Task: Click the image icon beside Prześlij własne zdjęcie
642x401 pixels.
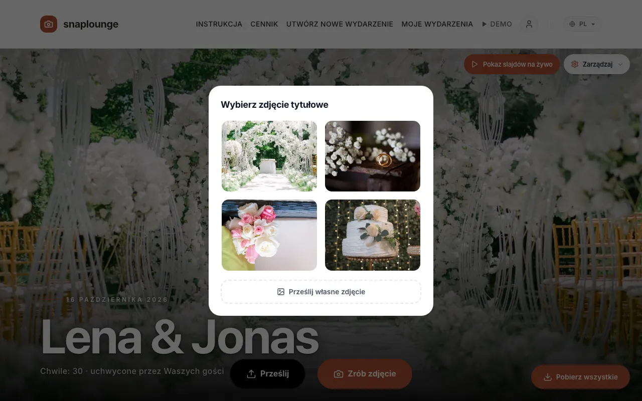Action: point(281,292)
